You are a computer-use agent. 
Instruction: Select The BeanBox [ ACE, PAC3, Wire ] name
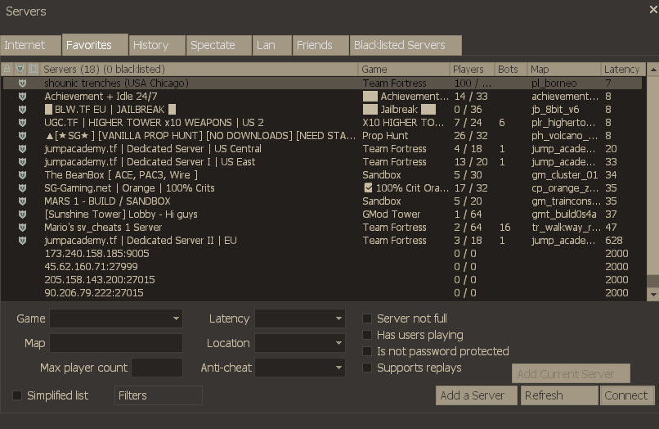tap(121, 174)
